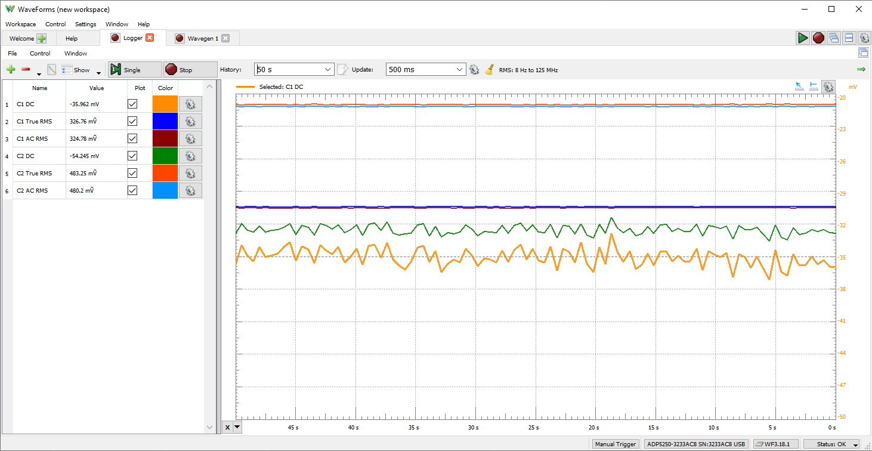Run all instruments with green play icon

803,38
